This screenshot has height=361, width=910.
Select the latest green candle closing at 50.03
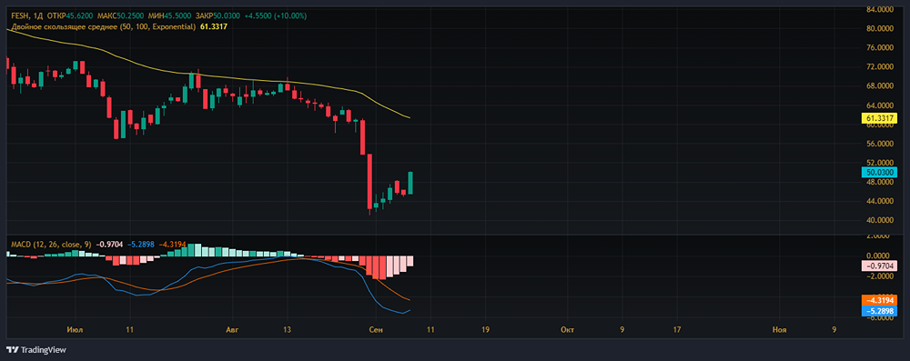[410, 183]
